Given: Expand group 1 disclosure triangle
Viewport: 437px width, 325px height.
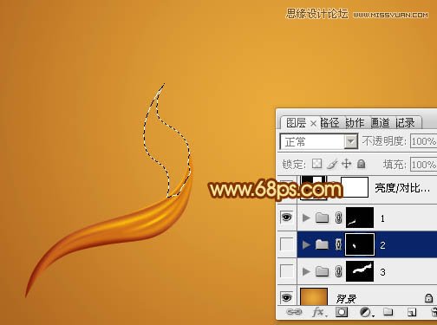Looking at the screenshot, I should 306,218.
